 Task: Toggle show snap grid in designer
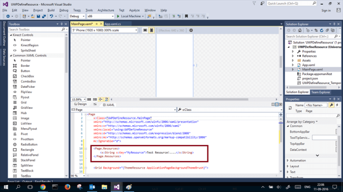[x=89, y=99]
